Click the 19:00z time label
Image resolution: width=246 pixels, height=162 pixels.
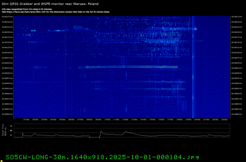pos(188,120)
